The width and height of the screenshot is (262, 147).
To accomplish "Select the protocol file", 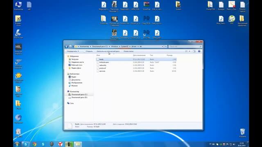I will (136, 68).
